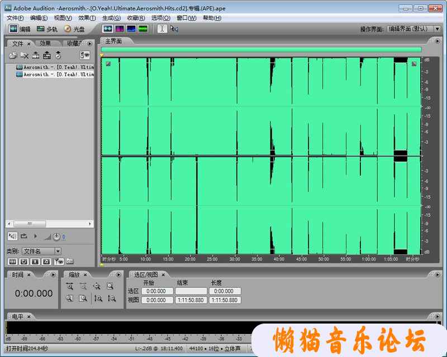Switch to the 效果 panel tab
The width and height of the screenshot is (447, 357).
pos(45,44)
